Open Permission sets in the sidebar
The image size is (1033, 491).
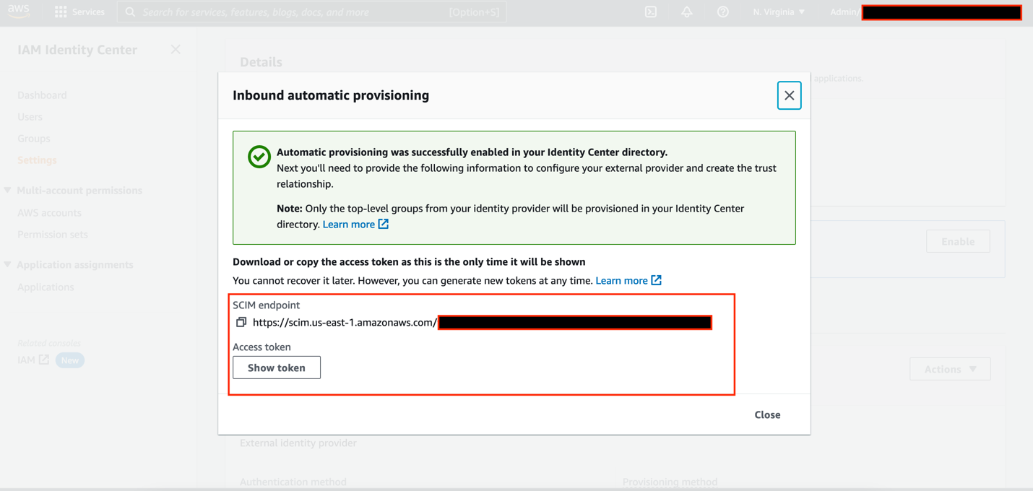pyautogui.click(x=53, y=235)
